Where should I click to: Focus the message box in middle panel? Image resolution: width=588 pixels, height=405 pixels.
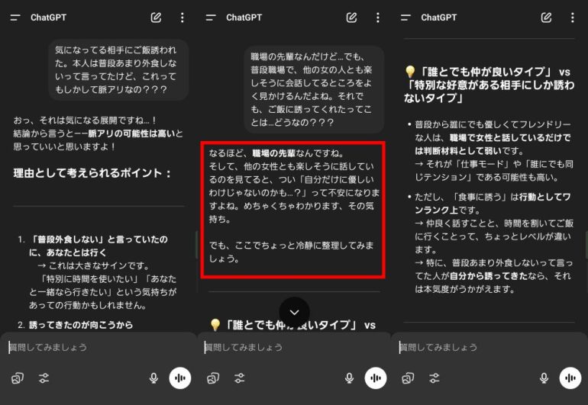(x=290, y=347)
